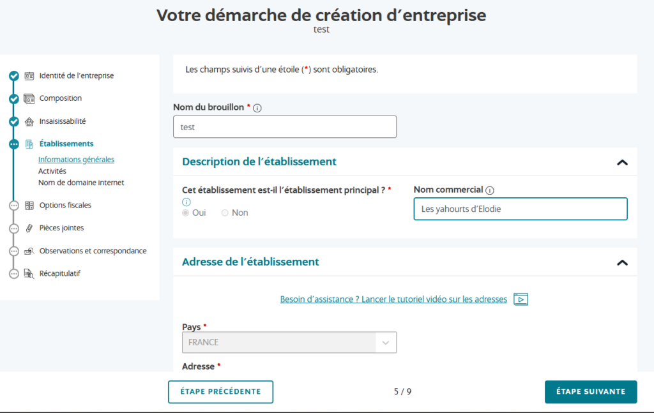Click the Options fiscales grid icon

point(29,206)
